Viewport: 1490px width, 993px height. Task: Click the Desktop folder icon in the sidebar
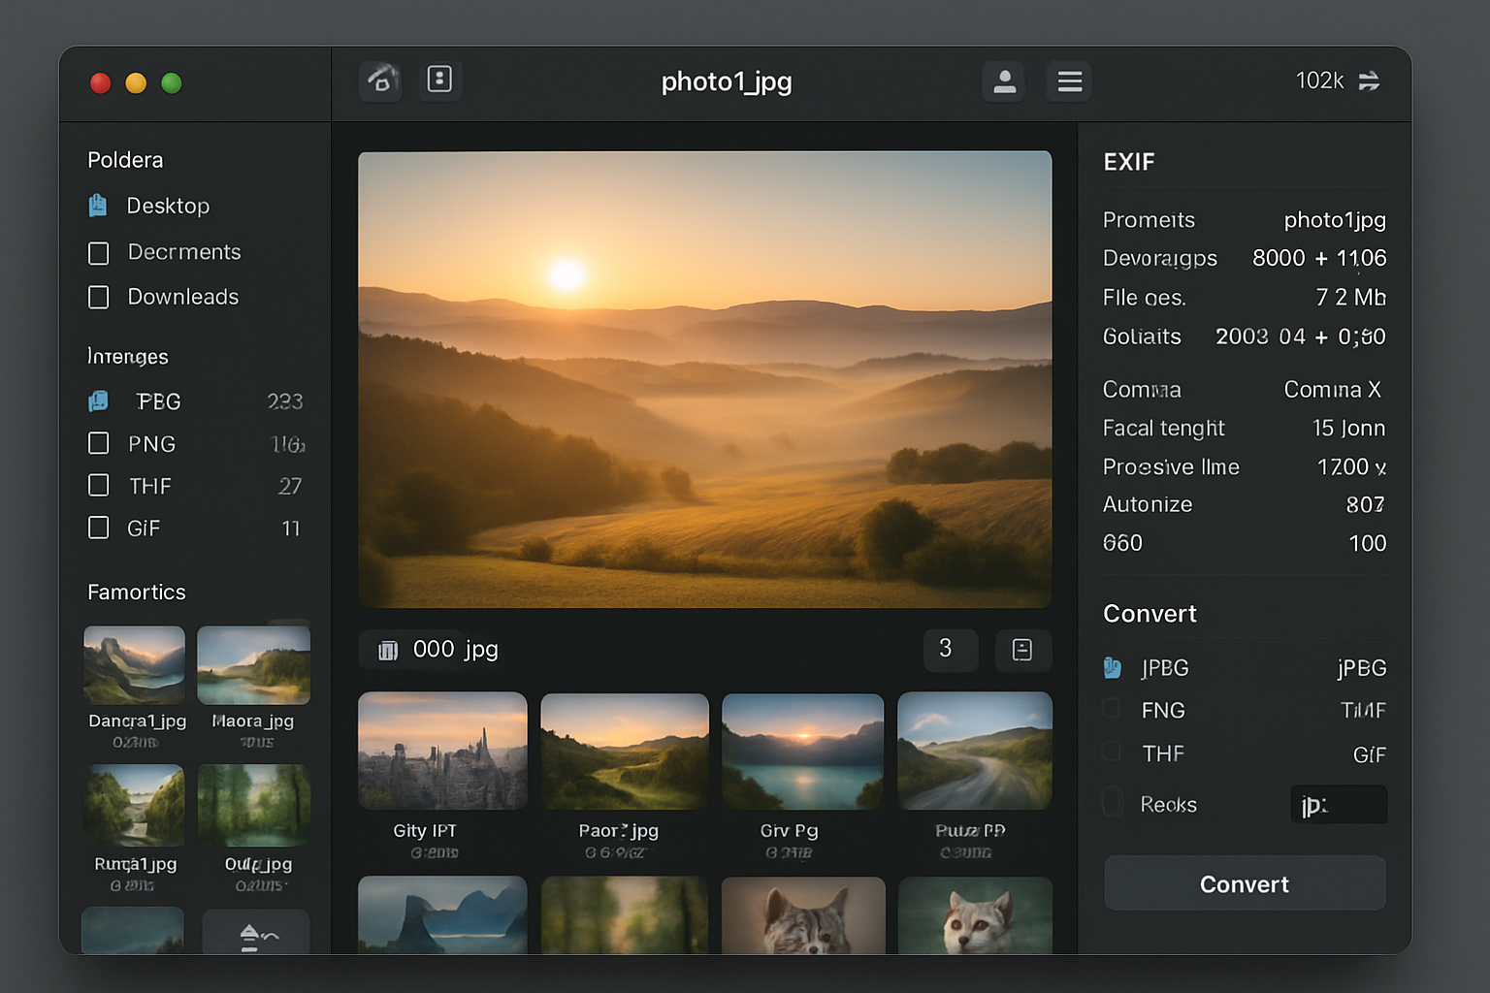(98, 205)
